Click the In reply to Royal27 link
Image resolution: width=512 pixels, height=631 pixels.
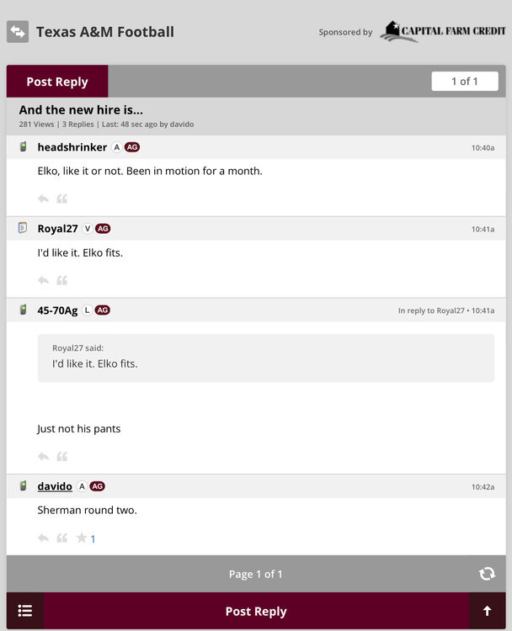[x=431, y=310]
